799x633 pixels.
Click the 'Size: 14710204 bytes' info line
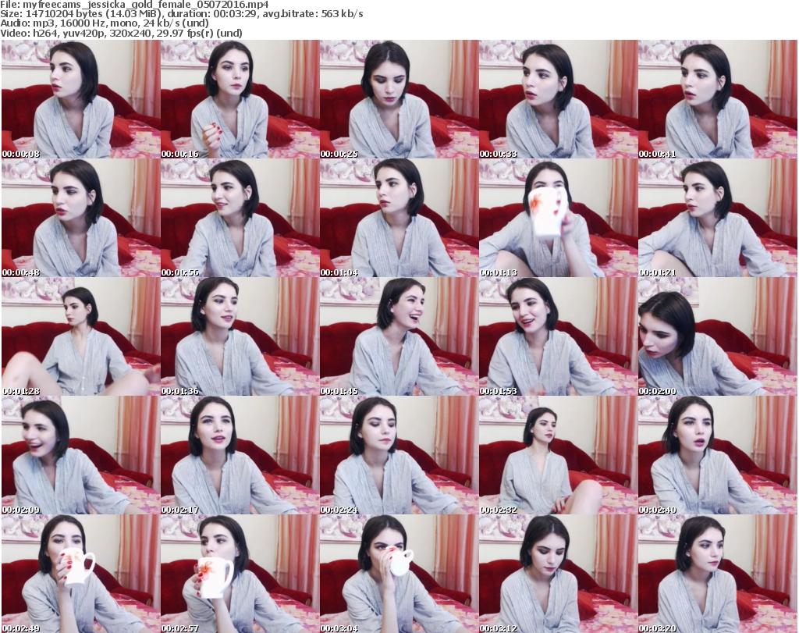(181, 14)
